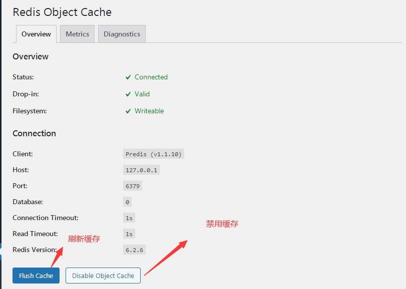The width and height of the screenshot is (406, 289).
Task: Select the 'Valid' drop-in text
Action: [142, 94]
